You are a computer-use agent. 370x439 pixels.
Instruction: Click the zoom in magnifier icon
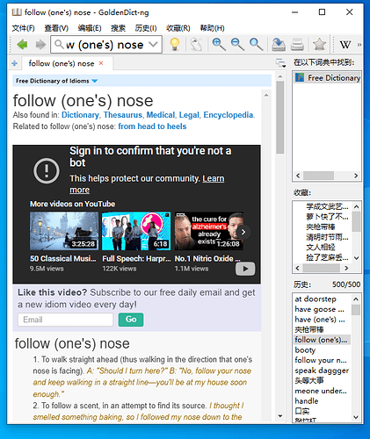219,45
